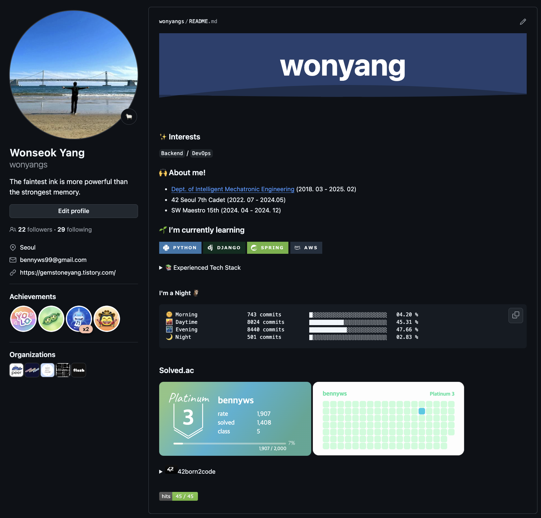Open the YOLO achievement badge
This screenshot has width=541, height=518.
pos(23,319)
